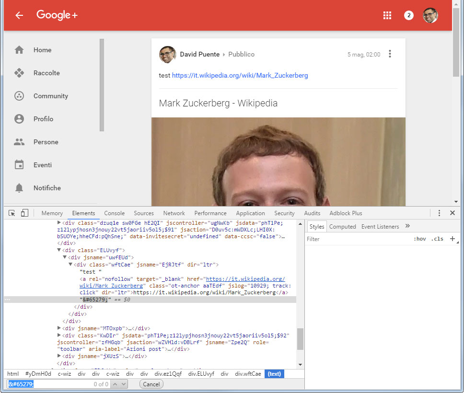The image size is (464, 393).
Task: Switch to the Sources tab
Action: click(x=143, y=213)
